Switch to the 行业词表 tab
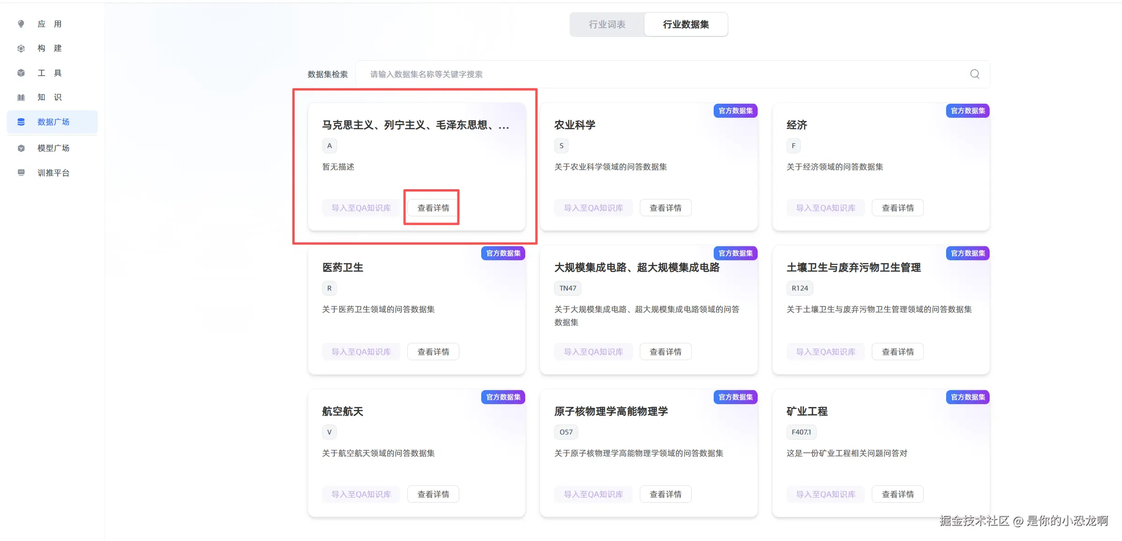 click(x=607, y=24)
